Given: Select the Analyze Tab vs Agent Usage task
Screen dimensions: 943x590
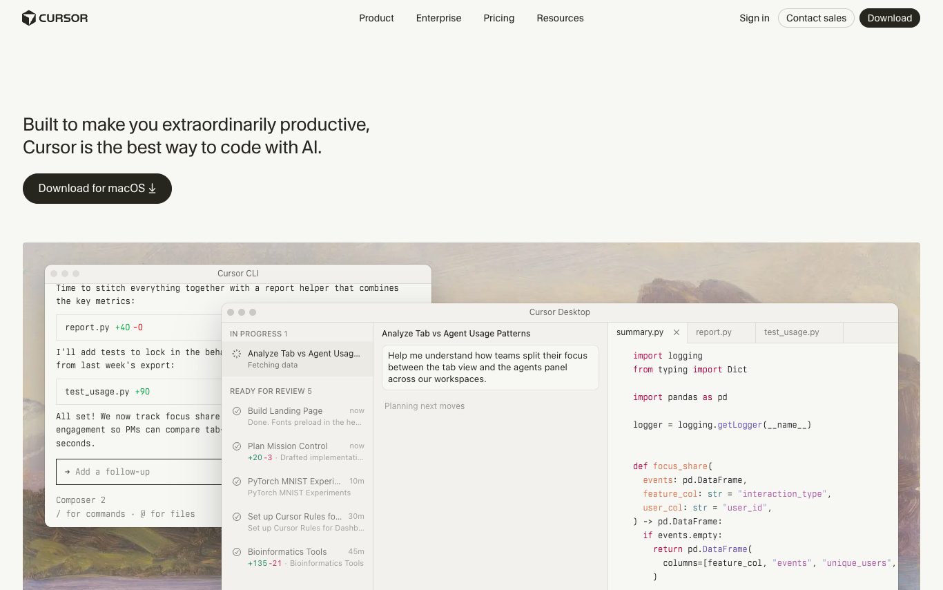Looking at the screenshot, I should [x=304, y=354].
